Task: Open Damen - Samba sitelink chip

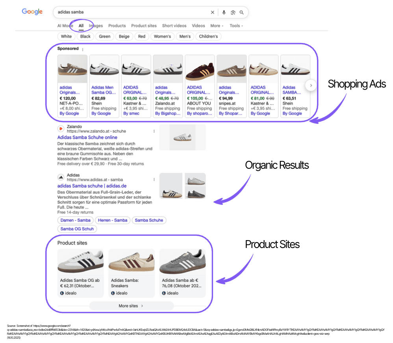Action: pyautogui.click(x=76, y=220)
